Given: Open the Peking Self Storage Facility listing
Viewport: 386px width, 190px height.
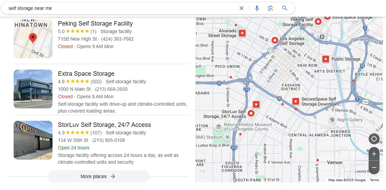Looking at the screenshot, I should [x=95, y=24].
